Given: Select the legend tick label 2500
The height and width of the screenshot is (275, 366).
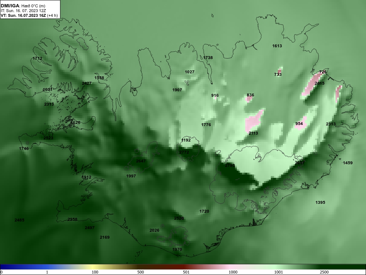Looking at the screenshot, I should coord(324,272).
